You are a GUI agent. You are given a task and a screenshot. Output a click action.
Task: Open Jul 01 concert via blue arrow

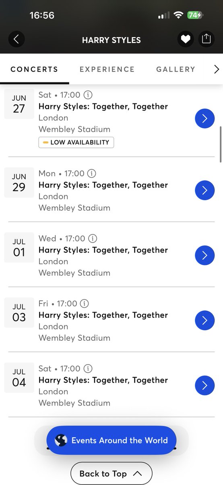(x=204, y=255)
